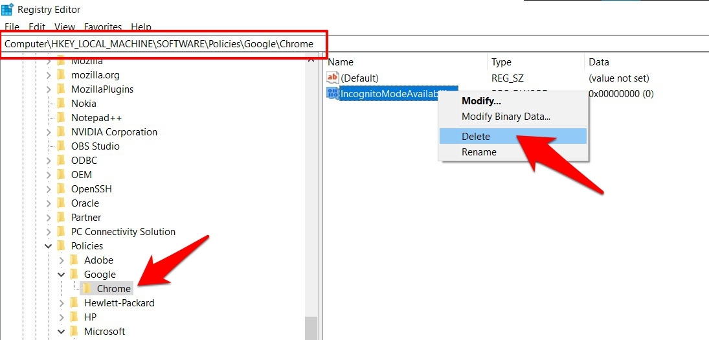Select the NVIDIA Corporation key label

tap(115, 132)
